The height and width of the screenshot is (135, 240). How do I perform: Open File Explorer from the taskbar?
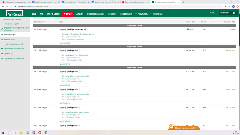[x=21, y=132]
